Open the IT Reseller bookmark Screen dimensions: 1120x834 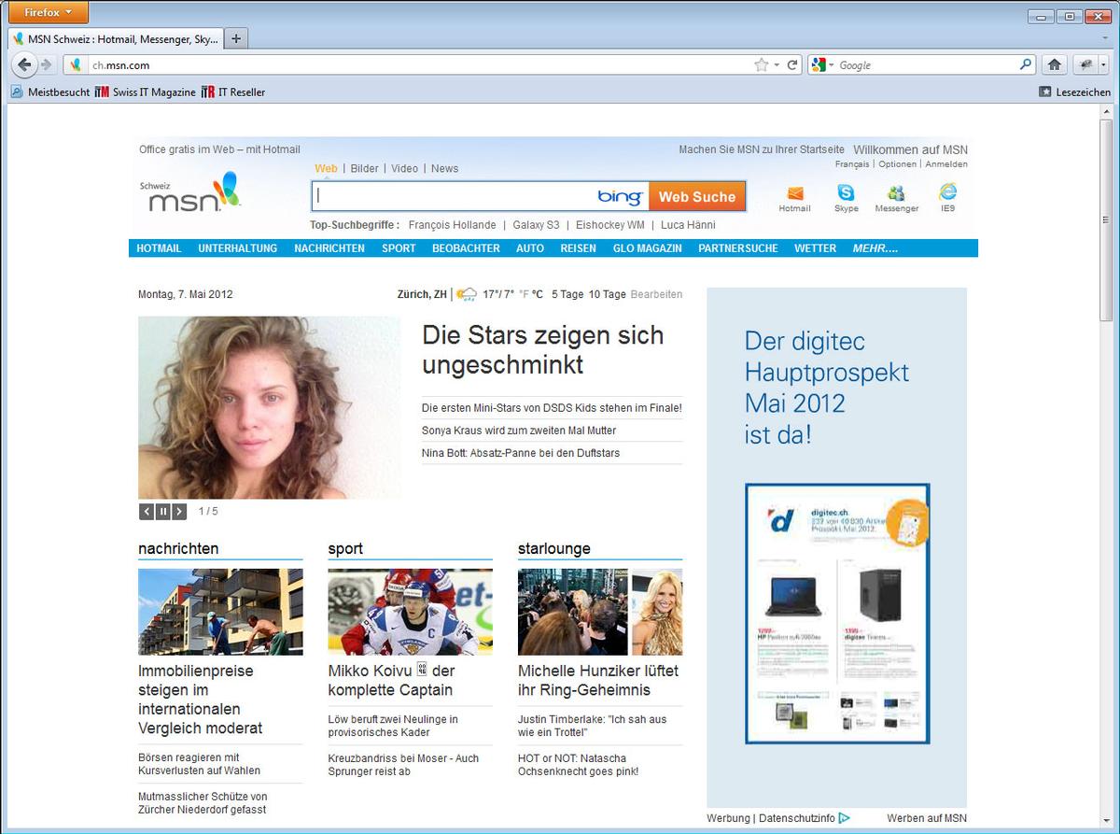(x=233, y=92)
